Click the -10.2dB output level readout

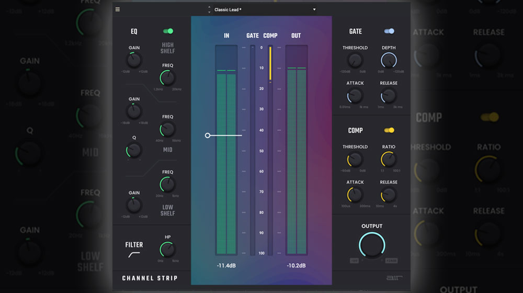click(x=296, y=266)
